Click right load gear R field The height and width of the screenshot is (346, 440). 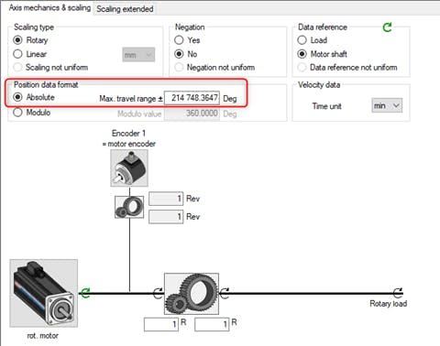point(212,324)
